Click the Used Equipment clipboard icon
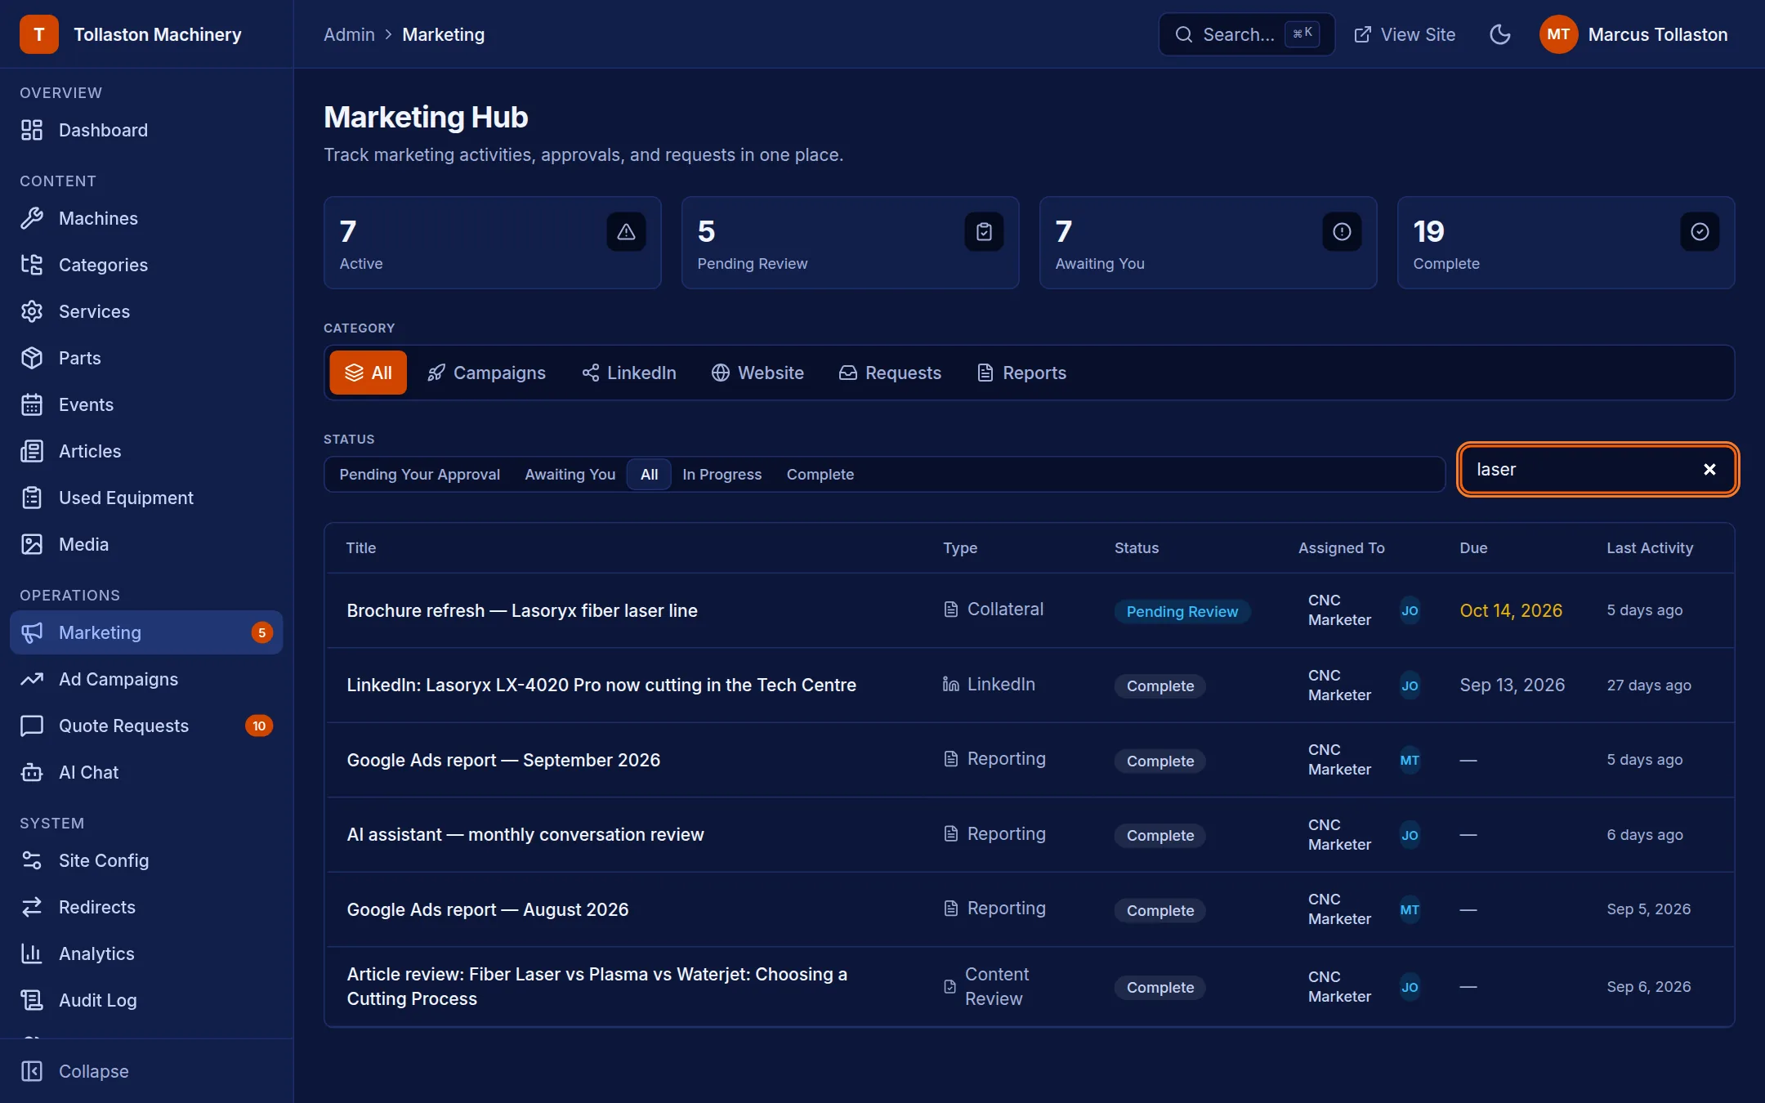Viewport: 1765px width, 1103px height. 32,498
